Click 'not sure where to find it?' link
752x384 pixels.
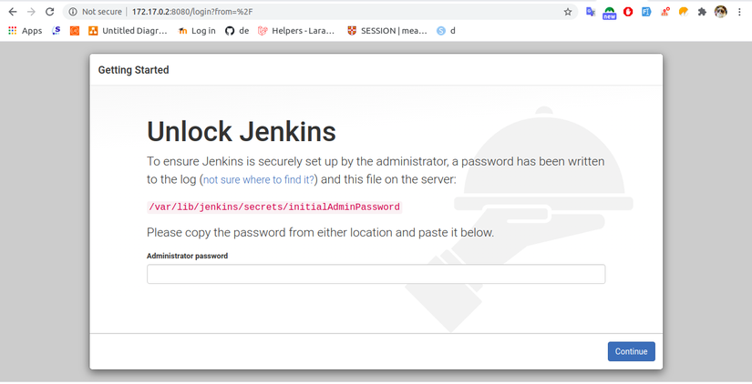click(259, 179)
